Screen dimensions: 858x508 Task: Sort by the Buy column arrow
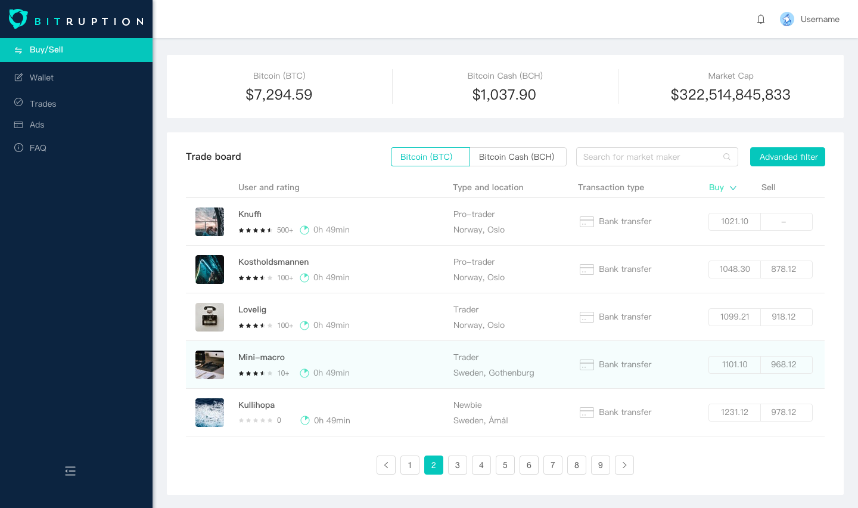(x=733, y=188)
